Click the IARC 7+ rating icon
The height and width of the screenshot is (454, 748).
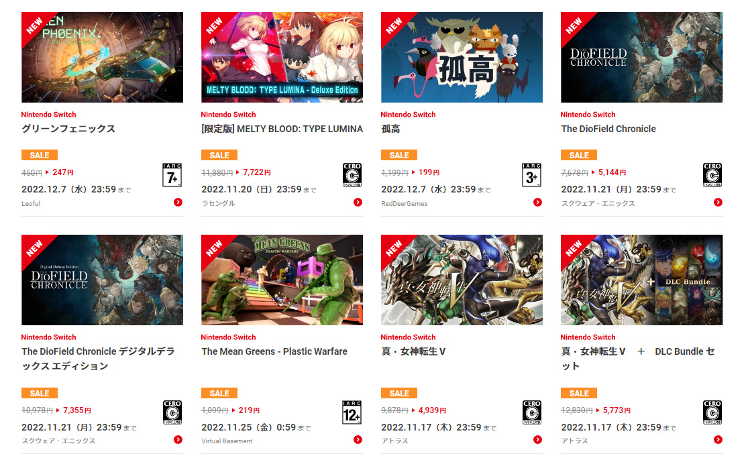172,175
